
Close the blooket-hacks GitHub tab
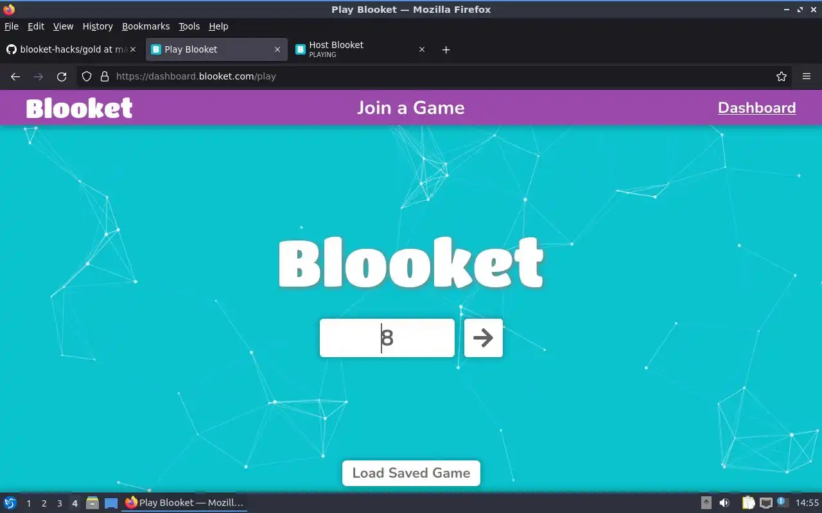pos(133,49)
